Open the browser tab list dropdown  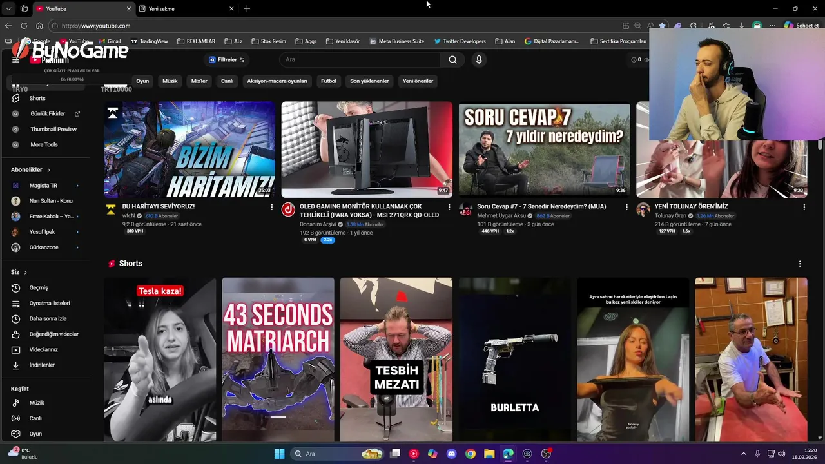(x=8, y=8)
